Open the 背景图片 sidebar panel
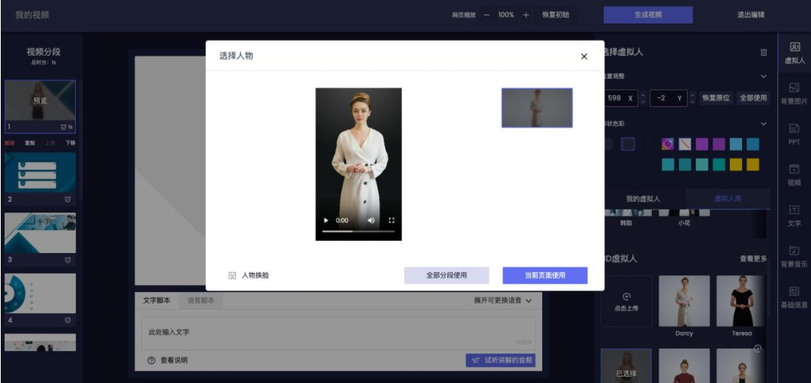The height and width of the screenshot is (383, 811). click(x=794, y=93)
